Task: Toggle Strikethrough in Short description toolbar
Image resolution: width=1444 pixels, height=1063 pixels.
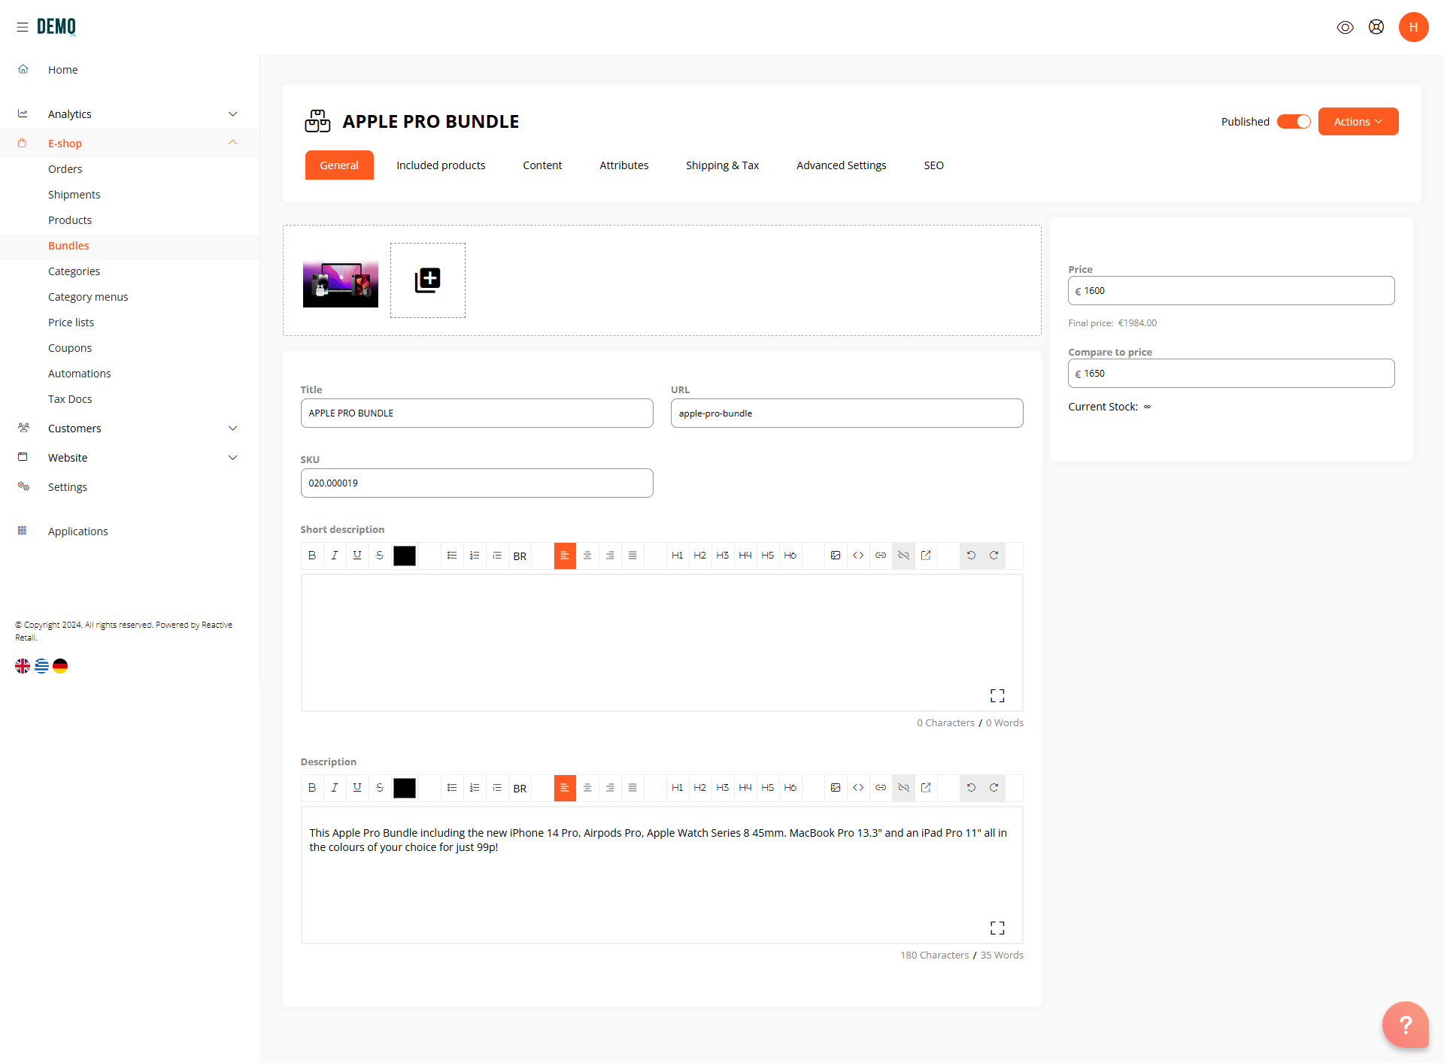Action: coord(380,556)
